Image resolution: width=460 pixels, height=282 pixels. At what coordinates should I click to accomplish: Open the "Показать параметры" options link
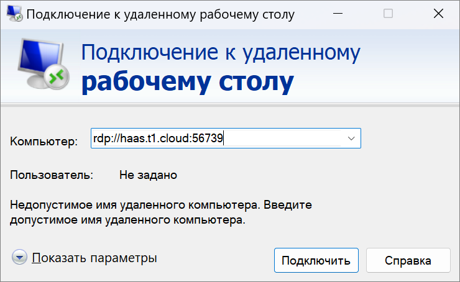click(94, 258)
